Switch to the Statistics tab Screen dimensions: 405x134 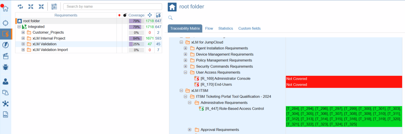tap(226, 28)
